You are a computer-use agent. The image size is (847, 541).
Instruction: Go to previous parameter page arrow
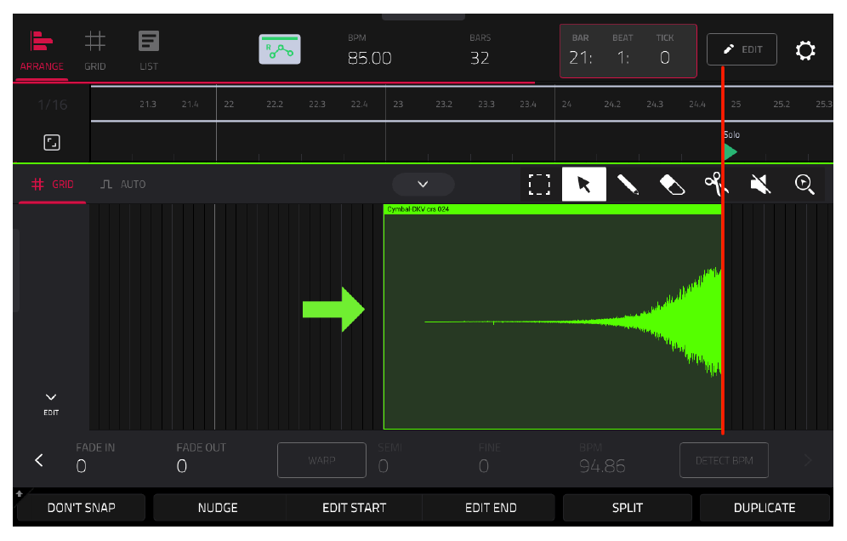pos(39,460)
